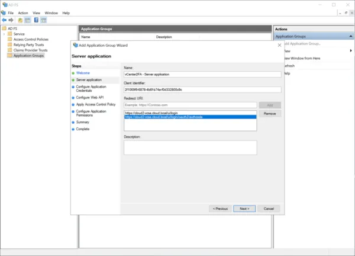The image size is (355, 256).
Task: Restore the inner MMC child window
Action: point(346,13)
